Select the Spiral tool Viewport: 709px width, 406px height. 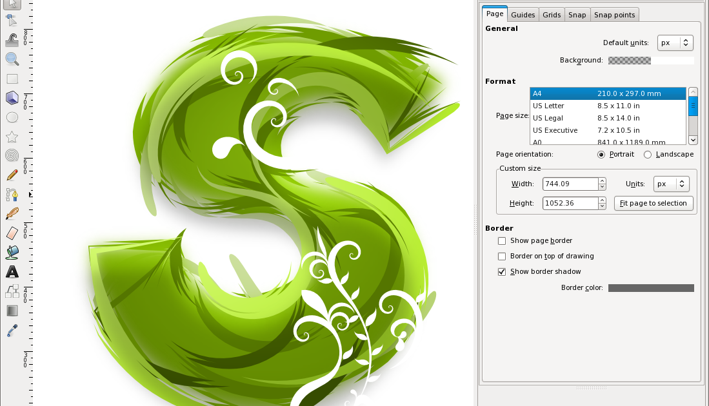pos(12,155)
